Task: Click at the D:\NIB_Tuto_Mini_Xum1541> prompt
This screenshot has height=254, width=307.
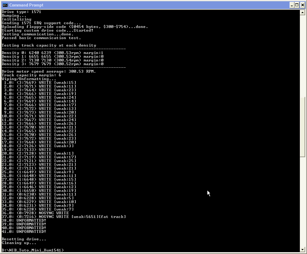Action: click(33, 250)
